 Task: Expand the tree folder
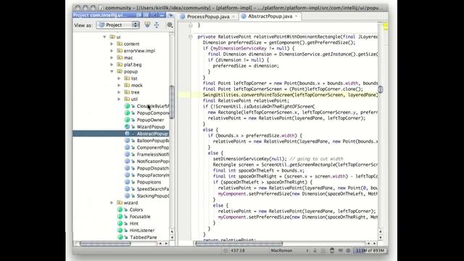coord(119,92)
